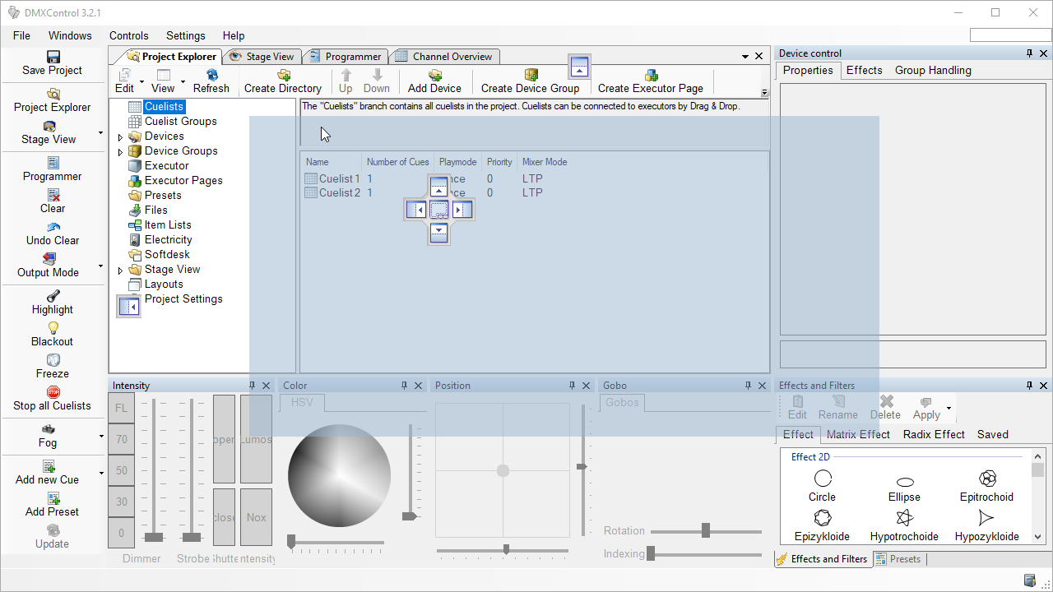Image resolution: width=1053 pixels, height=592 pixels.
Task: Toggle pin on Device control panel
Action: click(1029, 53)
